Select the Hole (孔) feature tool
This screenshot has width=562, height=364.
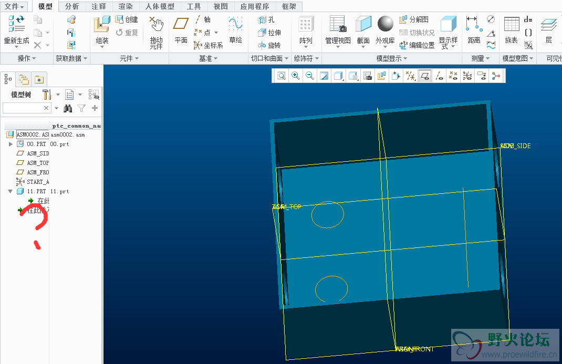click(266, 20)
